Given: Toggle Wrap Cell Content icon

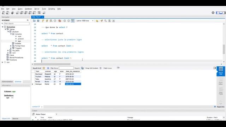Looking at the screenshot, I should tap(101, 68).
